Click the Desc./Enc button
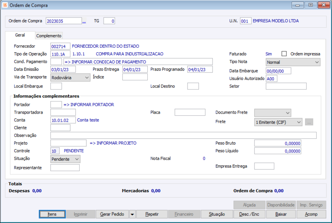 click(x=249, y=214)
